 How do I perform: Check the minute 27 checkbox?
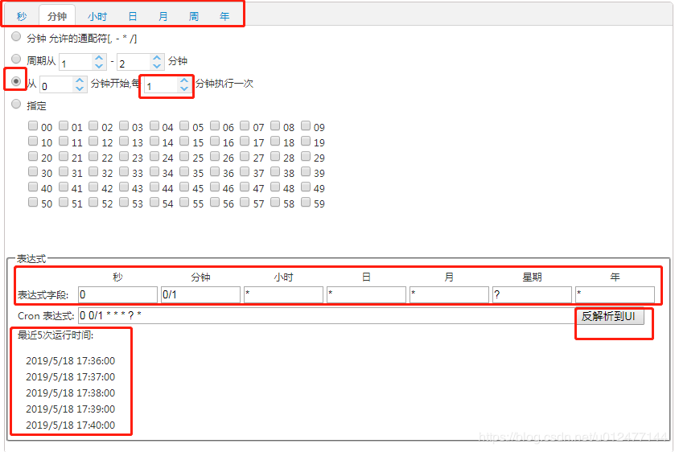point(245,156)
